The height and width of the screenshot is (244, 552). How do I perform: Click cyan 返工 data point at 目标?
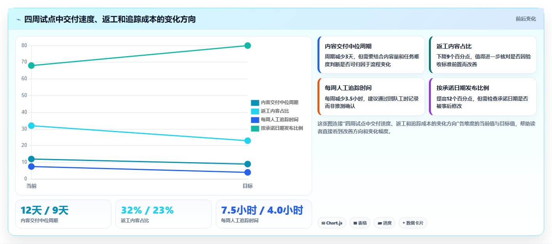click(247, 141)
